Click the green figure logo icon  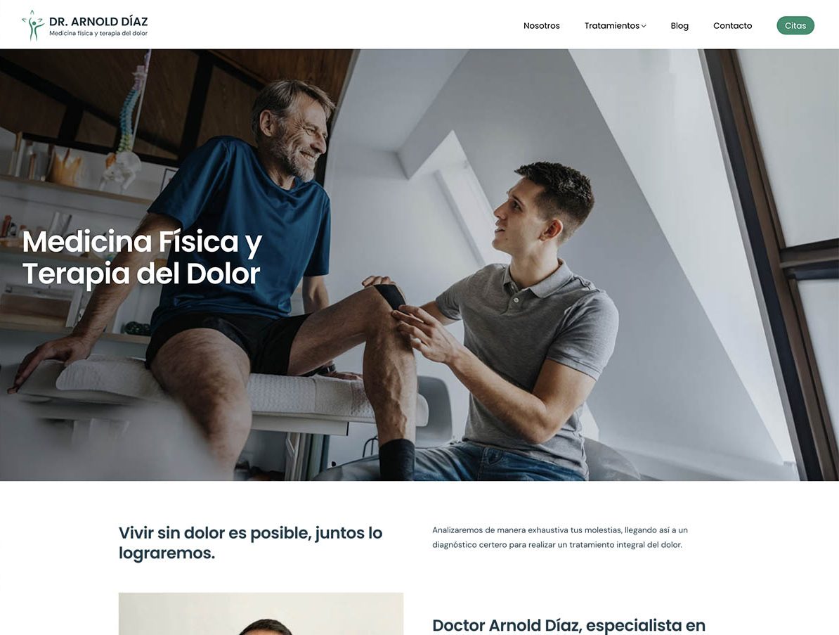[33, 25]
